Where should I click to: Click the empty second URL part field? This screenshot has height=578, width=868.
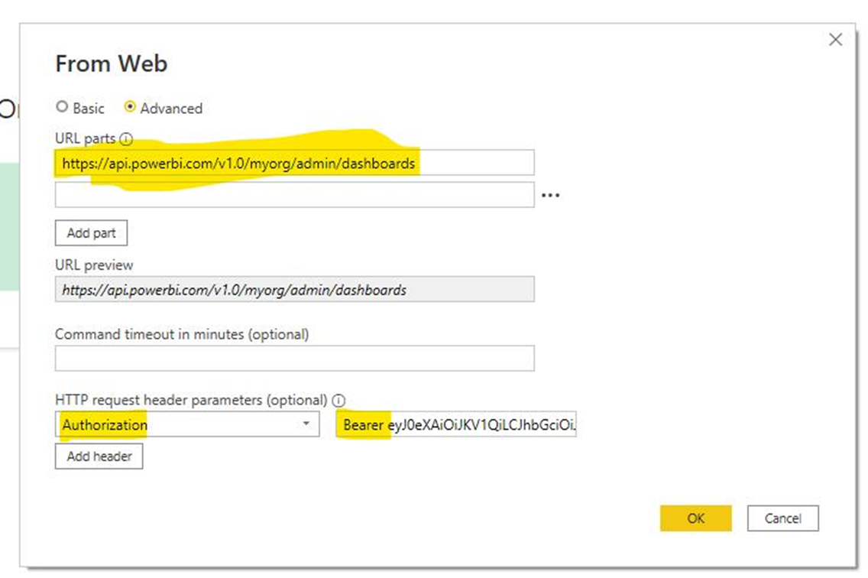click(x=294, y=194)
